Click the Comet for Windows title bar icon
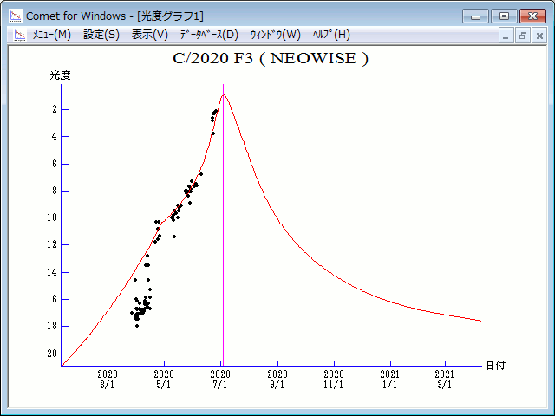Viewport: 555px width, 416px height. point(16,16)
